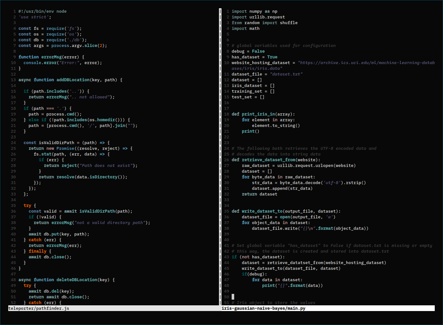443x325 pixels.
Task: Click the "test_set = []" line
Action: click(x=248, y=97)
